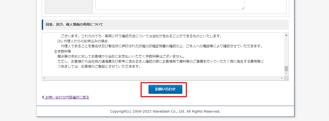Viewport: 329px width, 121px height.
Task: Click the up arrow of the terms scrollbar
Action: tap(286, 35)
